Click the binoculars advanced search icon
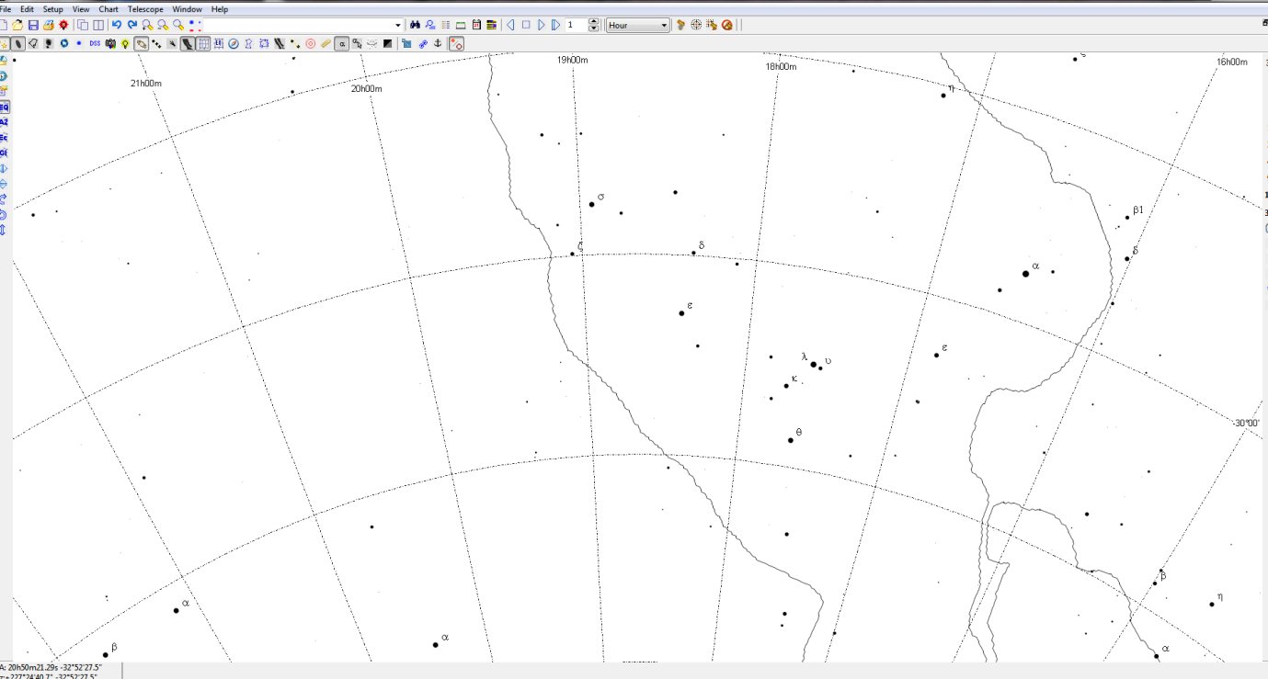The image size is (1268, 679). [416, 25]
